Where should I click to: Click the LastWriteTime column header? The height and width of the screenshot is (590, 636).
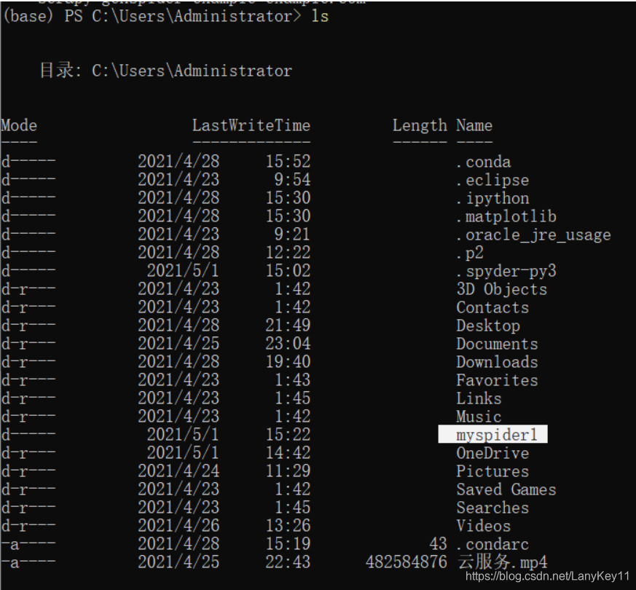point(251,125)
